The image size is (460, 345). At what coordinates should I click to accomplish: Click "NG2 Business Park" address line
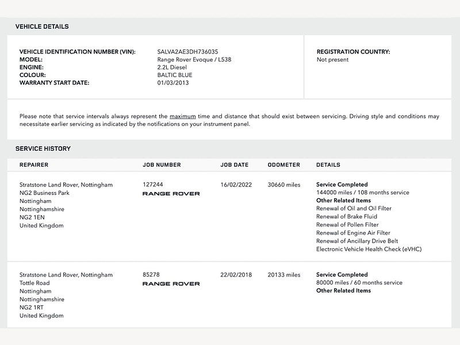(x=44, y=193)
